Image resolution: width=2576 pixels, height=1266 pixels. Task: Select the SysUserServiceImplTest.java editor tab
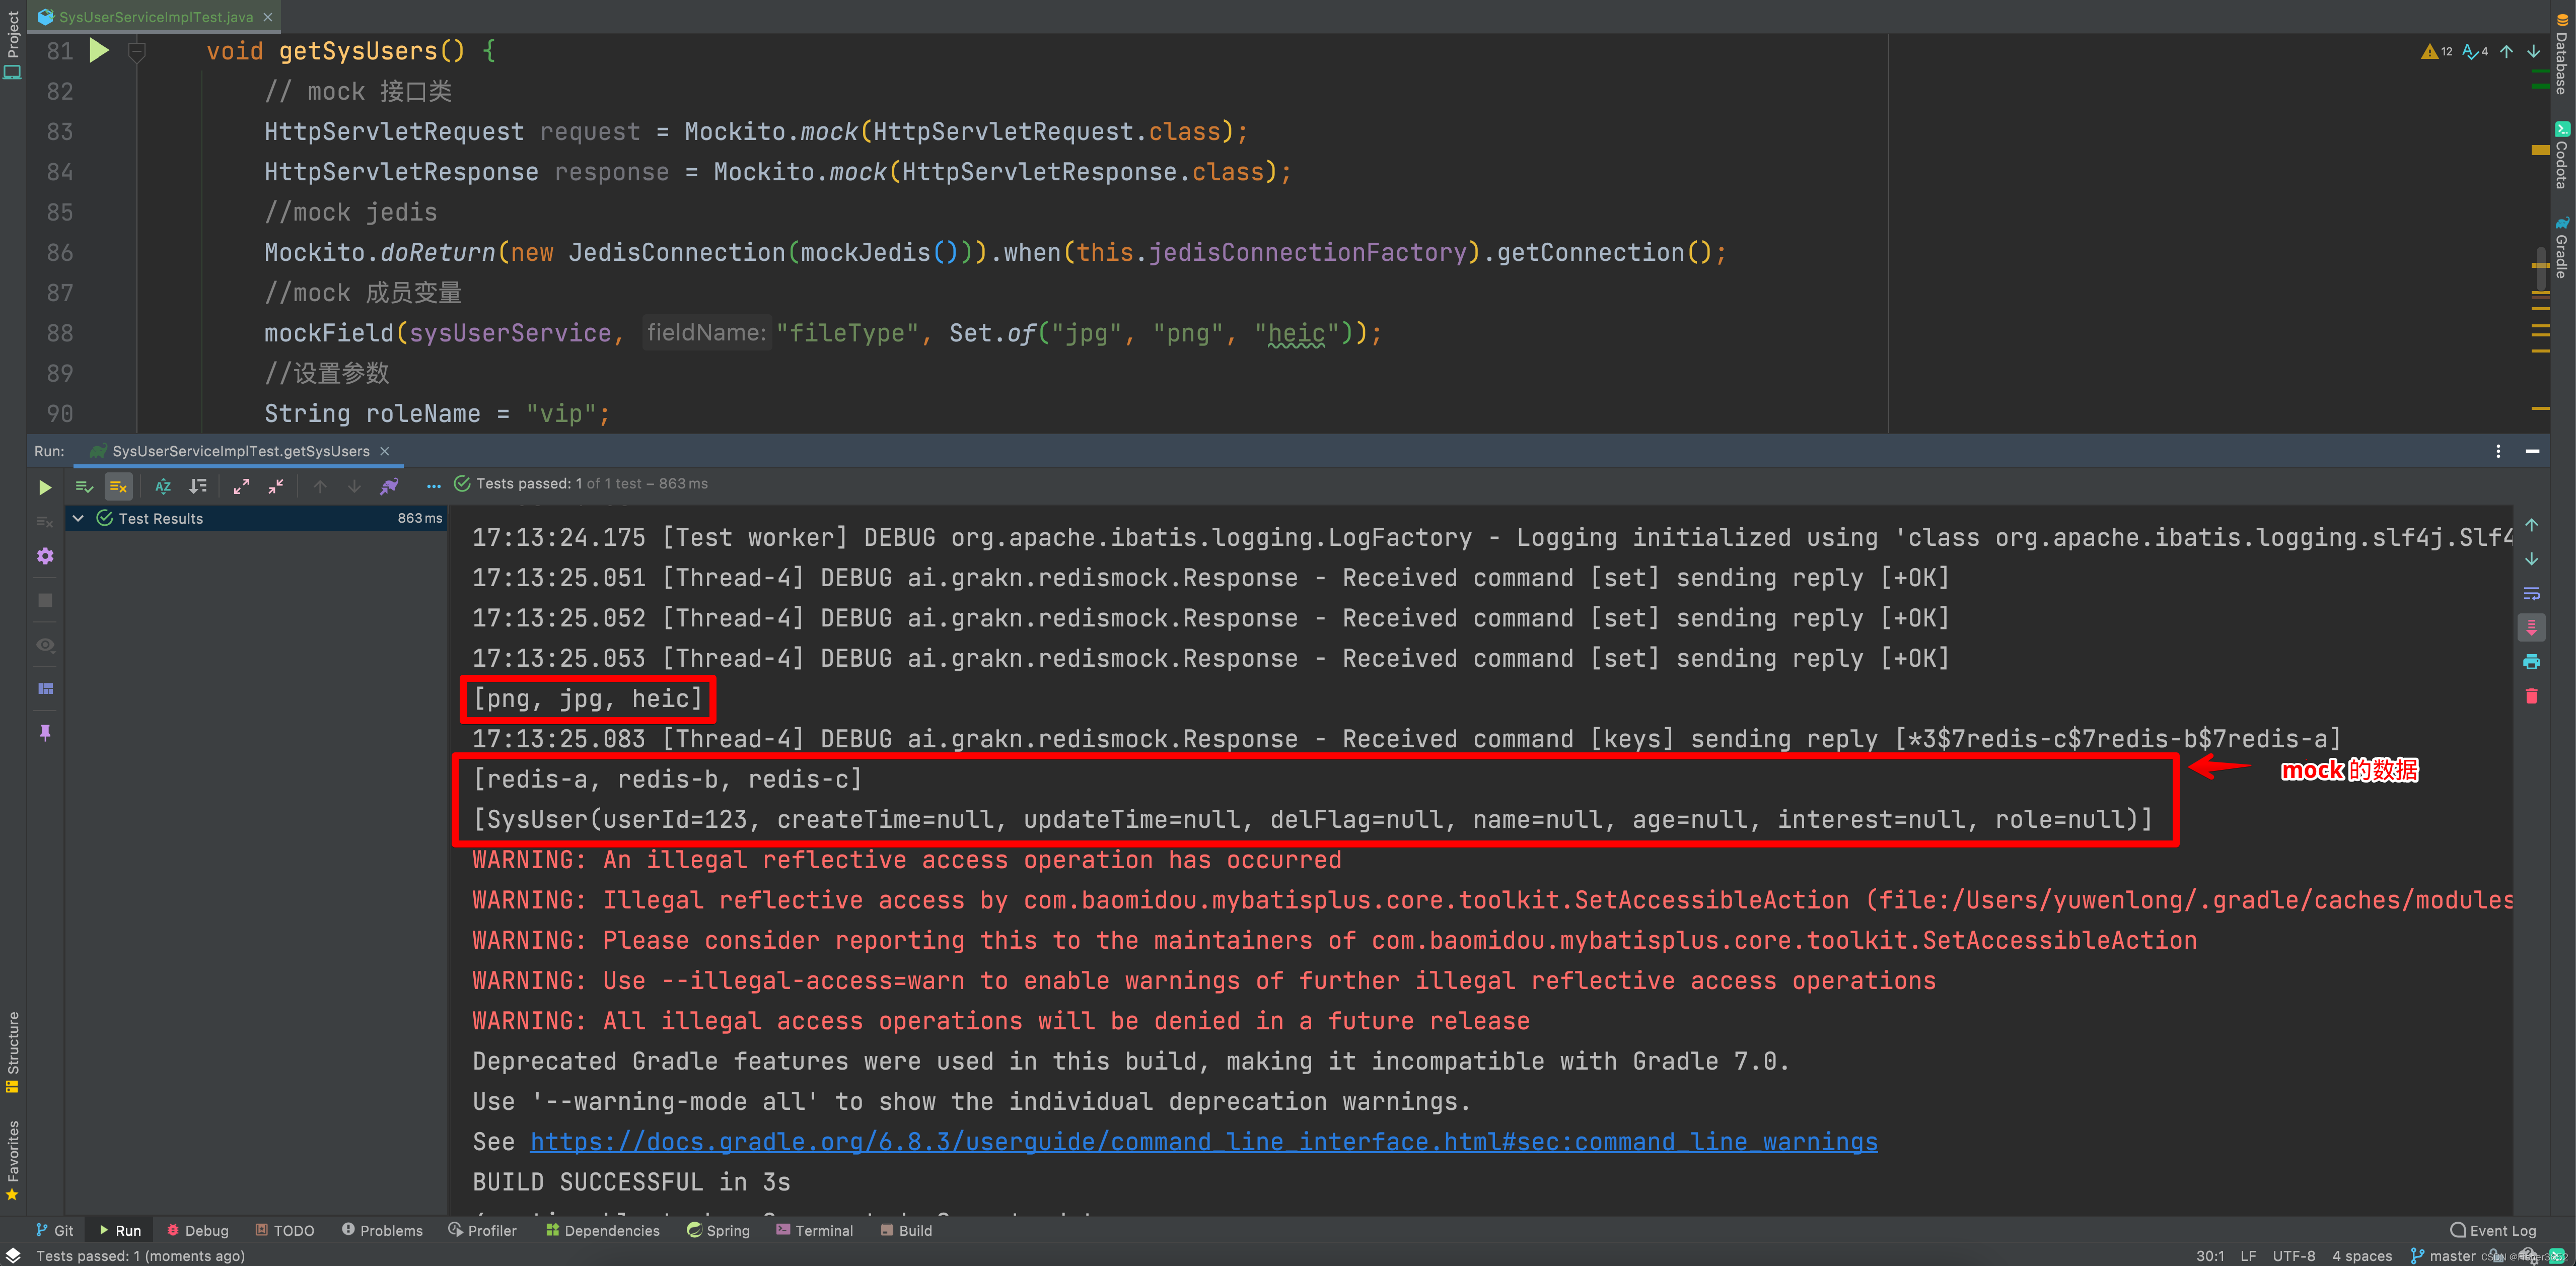pos(155,17)
